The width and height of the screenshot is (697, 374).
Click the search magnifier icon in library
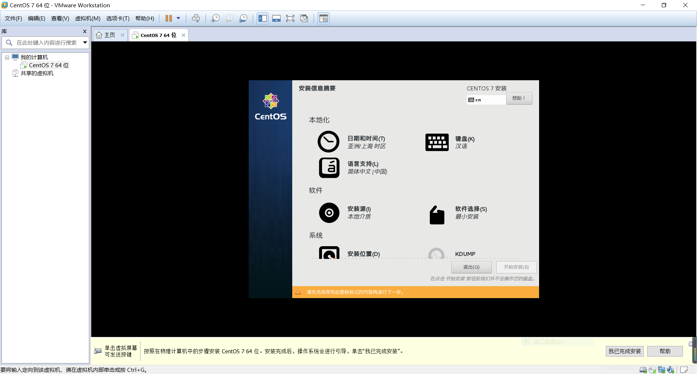(x=9, y=43)
